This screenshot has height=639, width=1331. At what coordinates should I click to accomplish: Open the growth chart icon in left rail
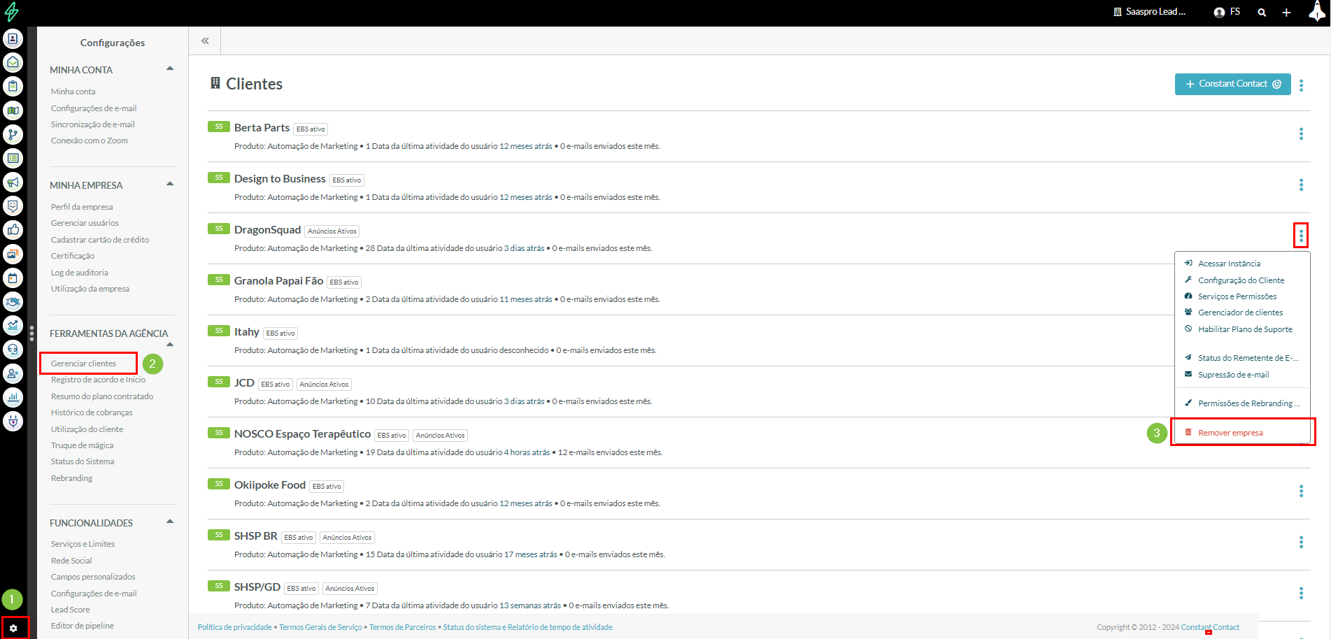click(x=13, y=325)
